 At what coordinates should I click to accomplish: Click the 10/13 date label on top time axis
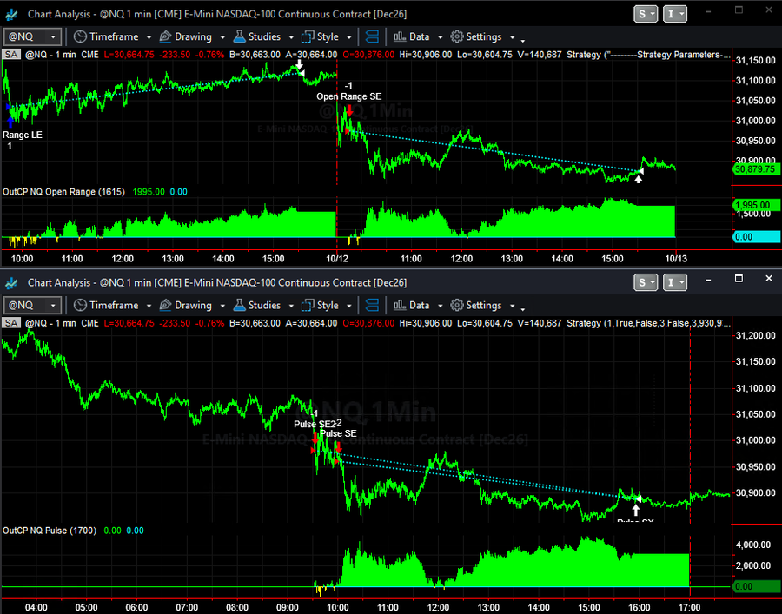coord(676,259)
